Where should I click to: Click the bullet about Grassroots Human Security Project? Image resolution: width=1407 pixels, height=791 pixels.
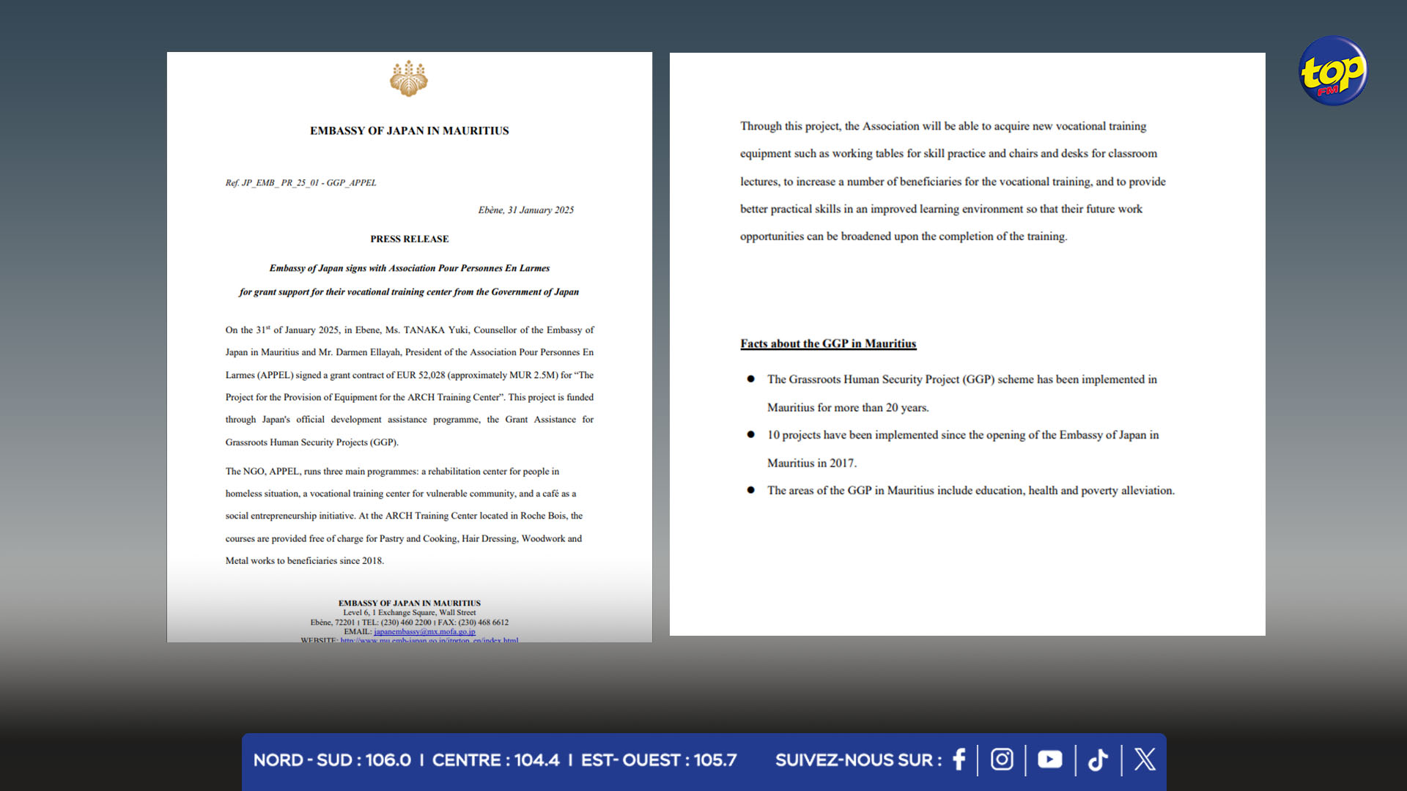962,393
